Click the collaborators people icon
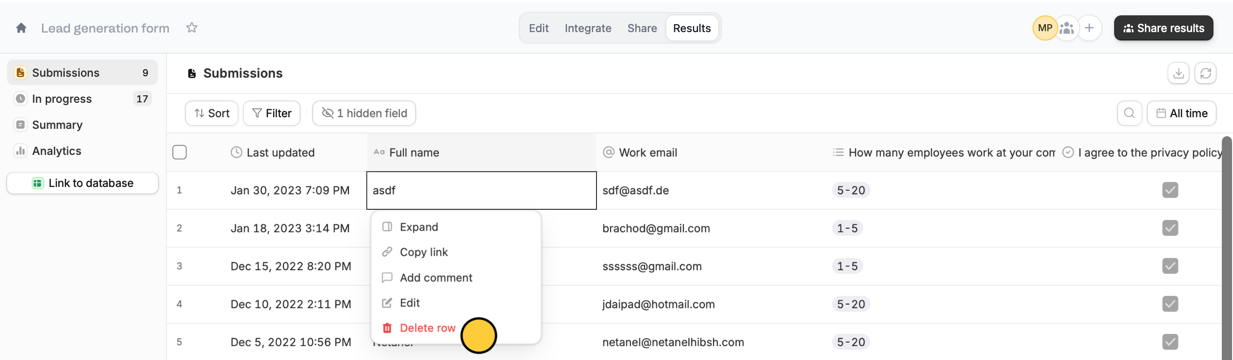 click(1067, 28)
